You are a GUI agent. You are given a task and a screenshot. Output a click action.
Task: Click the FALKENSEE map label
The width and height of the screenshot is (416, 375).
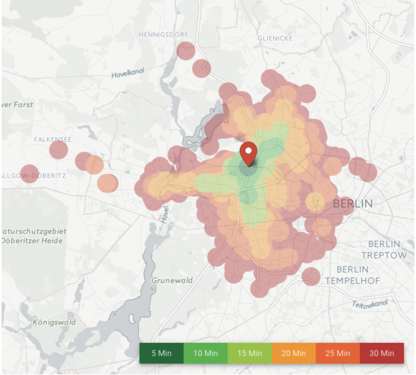(x=52, y=139)
